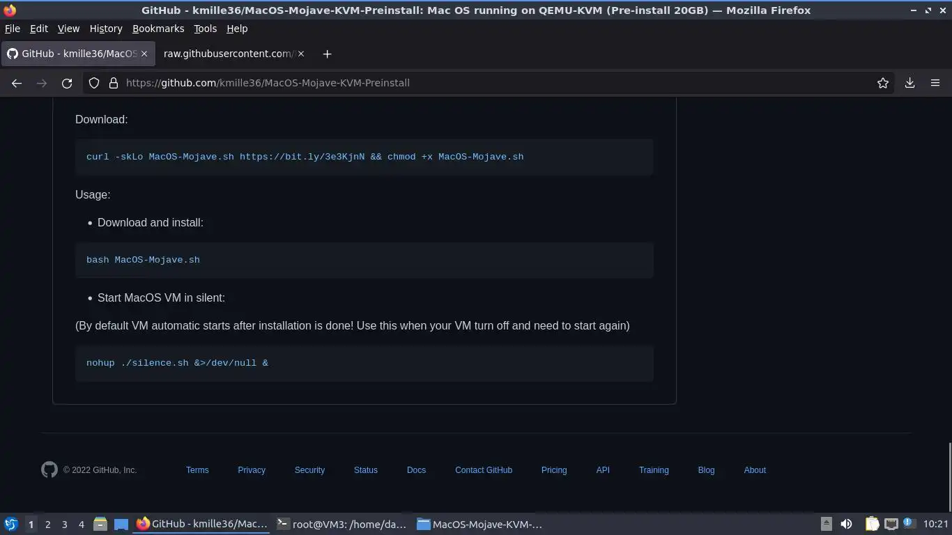This screenshot has width=952, height=535.
Task: Close the GitHub kmille36 tab
Action: [x=144, y=54]
